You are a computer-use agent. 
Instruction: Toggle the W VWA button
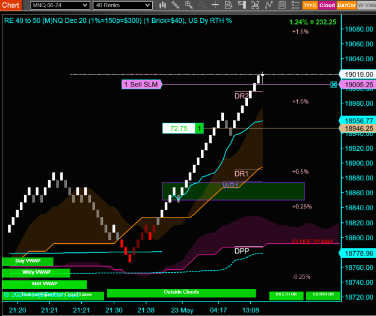(x=366, y=5)
